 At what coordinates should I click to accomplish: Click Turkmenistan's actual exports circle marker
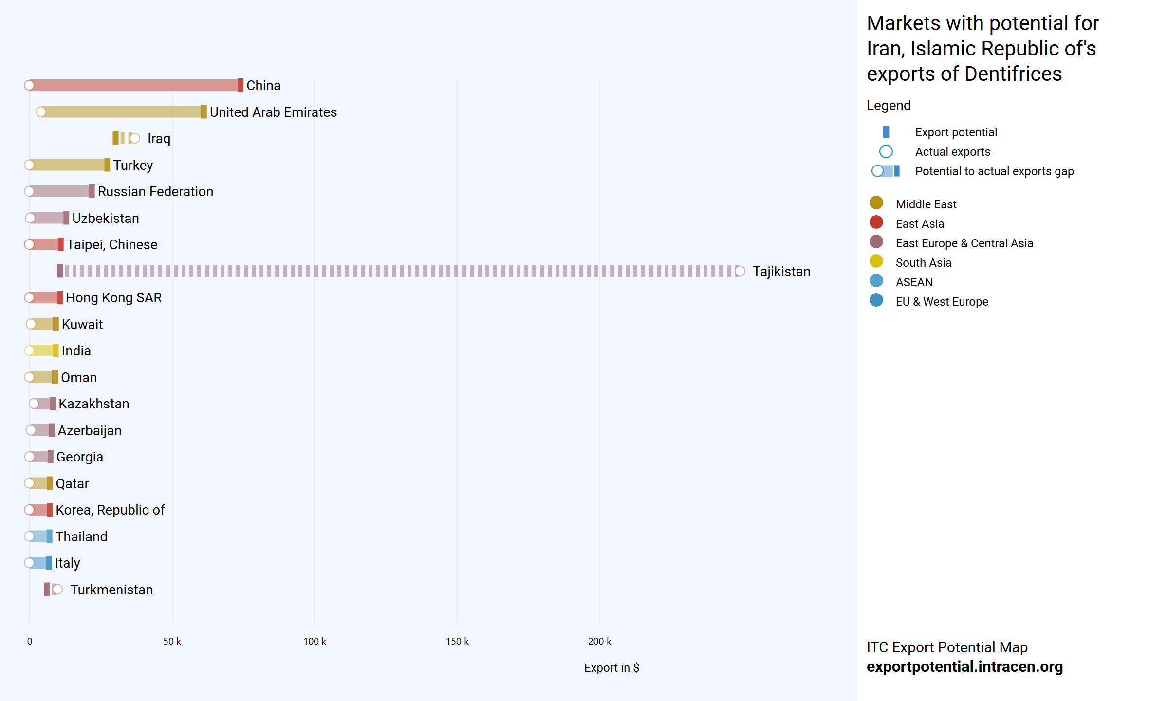click(x=57, y=590)
